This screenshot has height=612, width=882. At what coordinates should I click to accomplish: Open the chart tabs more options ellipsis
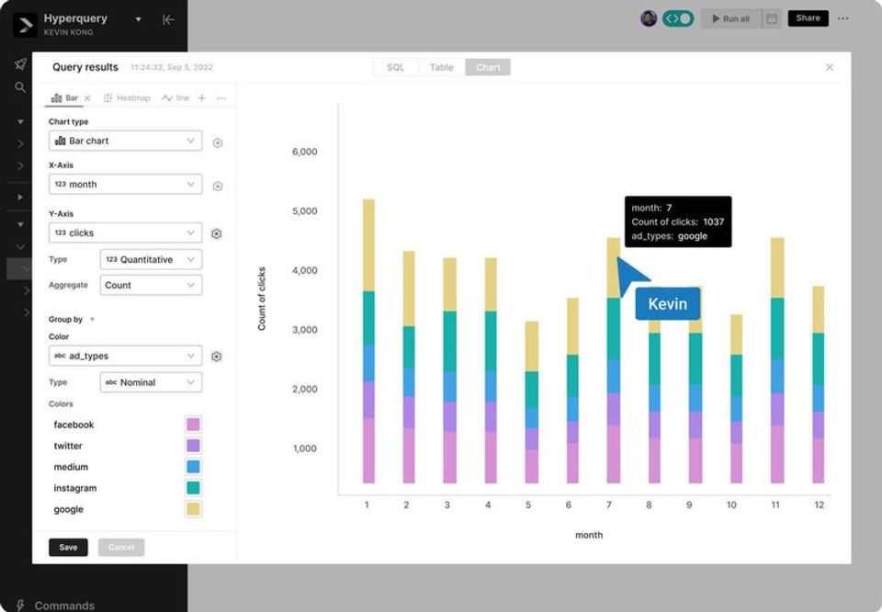pyautogui.click(x=221, y=98)
